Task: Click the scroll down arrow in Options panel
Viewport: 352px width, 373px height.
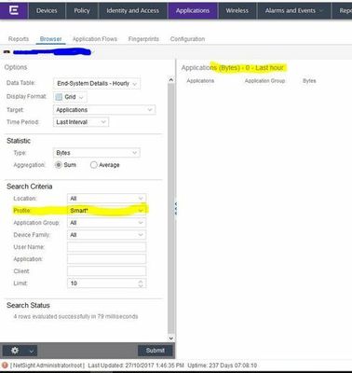Action: tap(171, 338)
